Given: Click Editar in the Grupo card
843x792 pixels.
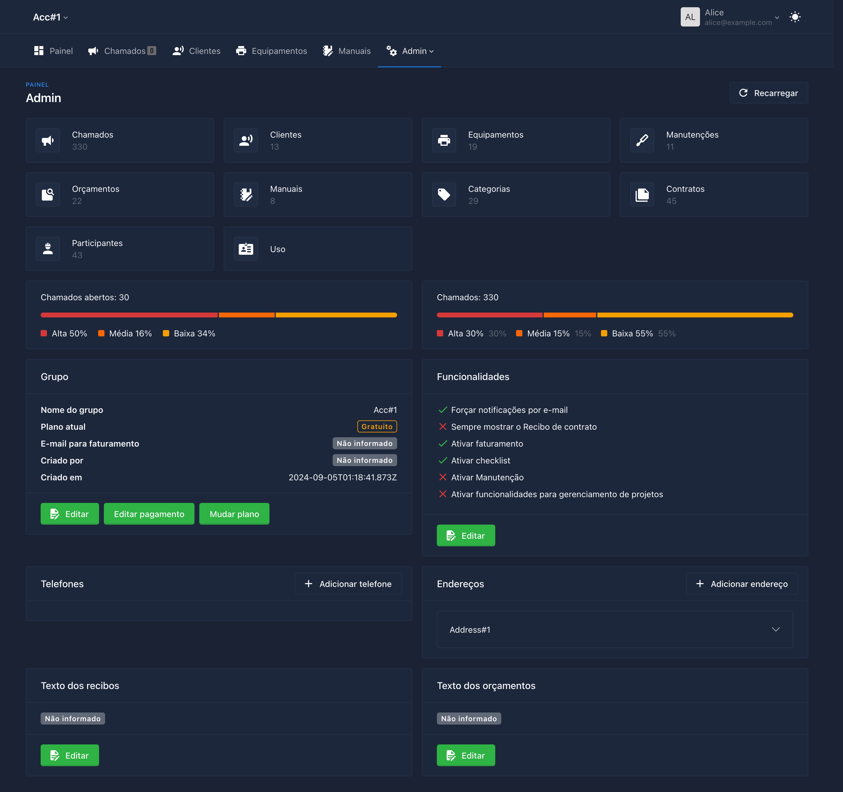Looking at the screenshot, I should tap(70, 514).
